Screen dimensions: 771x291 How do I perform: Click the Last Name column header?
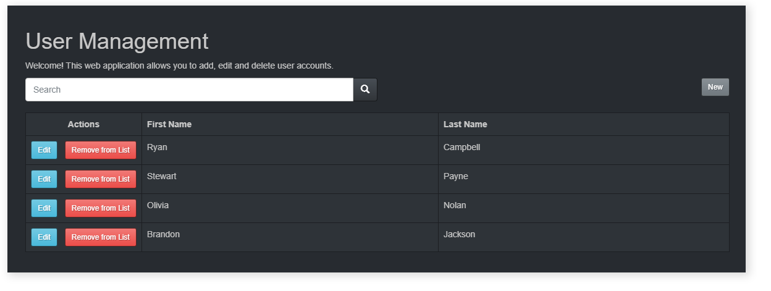465,124
